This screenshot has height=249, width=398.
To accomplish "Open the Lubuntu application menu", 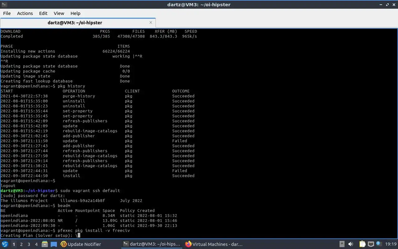I will click(x=5, y=244).
